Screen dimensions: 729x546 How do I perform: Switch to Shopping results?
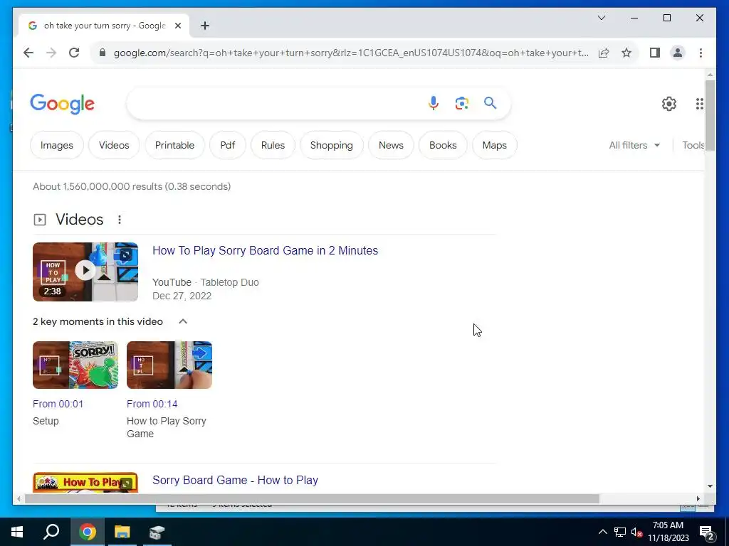[x=332, y=145]
